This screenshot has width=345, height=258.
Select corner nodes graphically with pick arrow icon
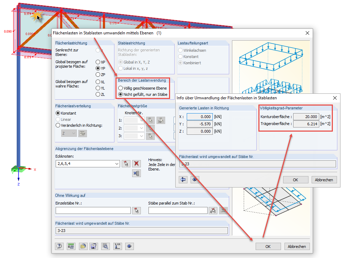(126, 163)
